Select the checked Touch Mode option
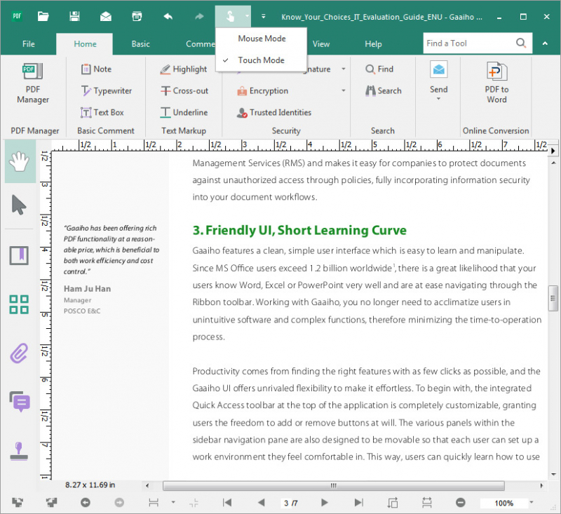The image size is (561, 514). [261, 60]
